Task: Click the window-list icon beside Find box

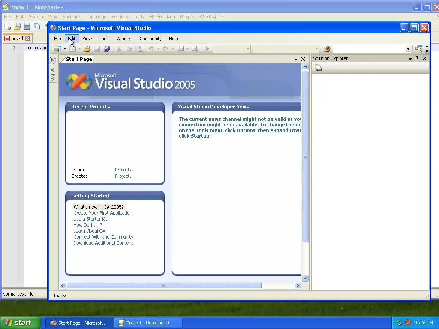Action: [x=418, y=49]
